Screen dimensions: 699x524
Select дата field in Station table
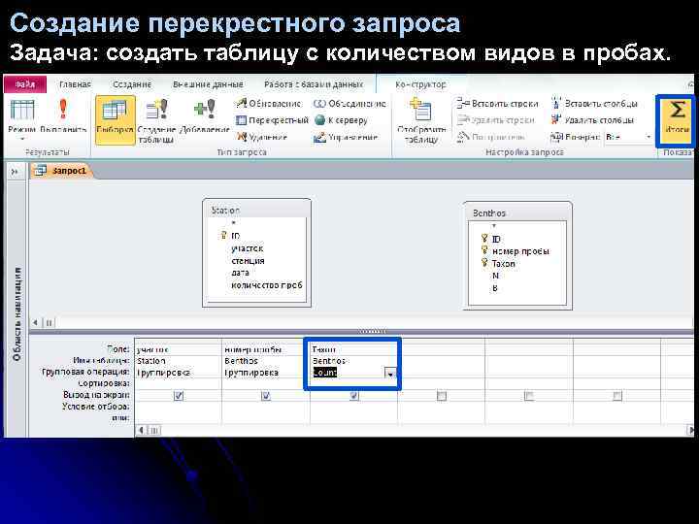240,273
